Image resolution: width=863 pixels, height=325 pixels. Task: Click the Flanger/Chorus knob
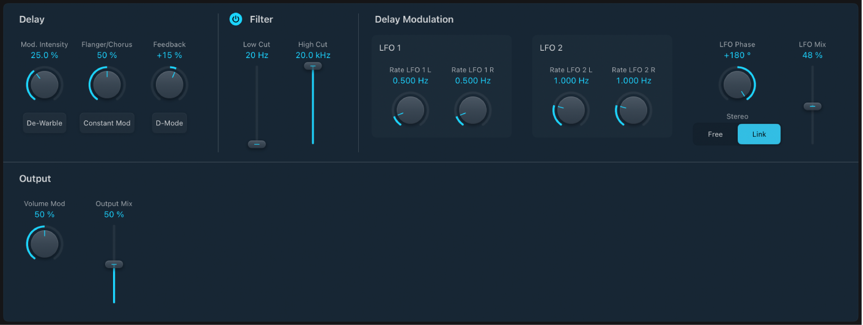point(107,84)
